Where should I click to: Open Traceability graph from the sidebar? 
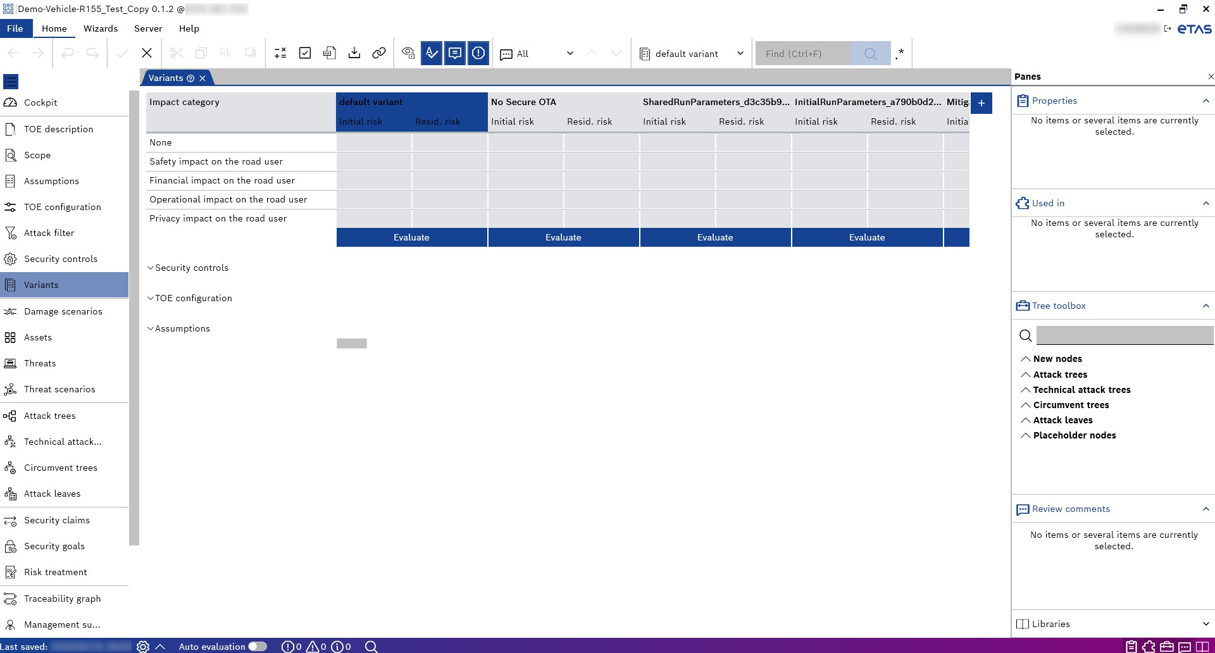pyautogui.click(x=62, y=599)
